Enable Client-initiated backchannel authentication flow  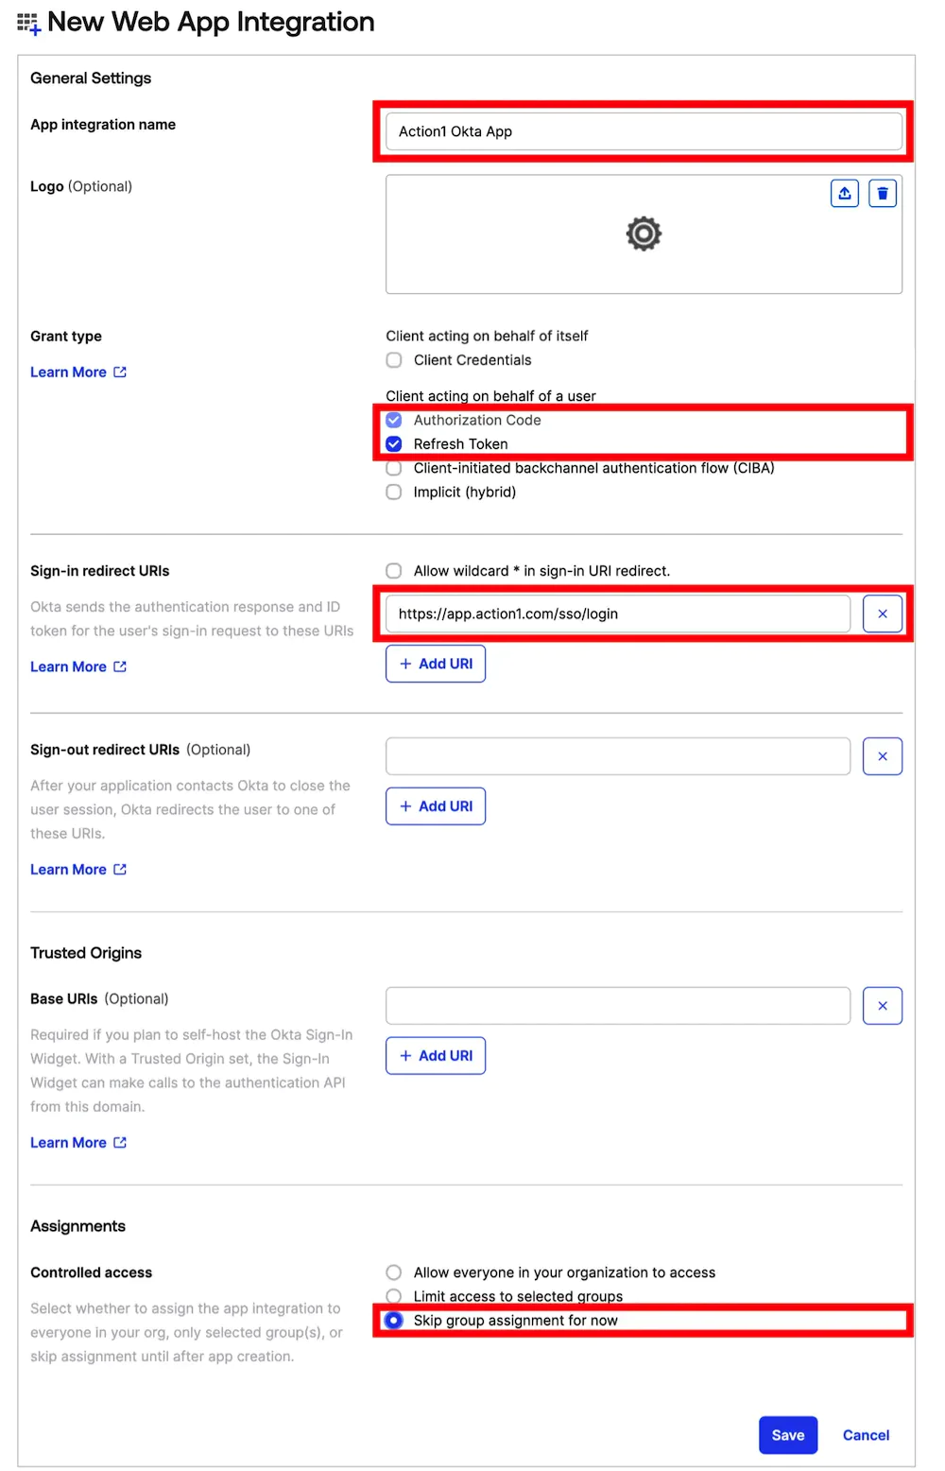coord(393,468)
